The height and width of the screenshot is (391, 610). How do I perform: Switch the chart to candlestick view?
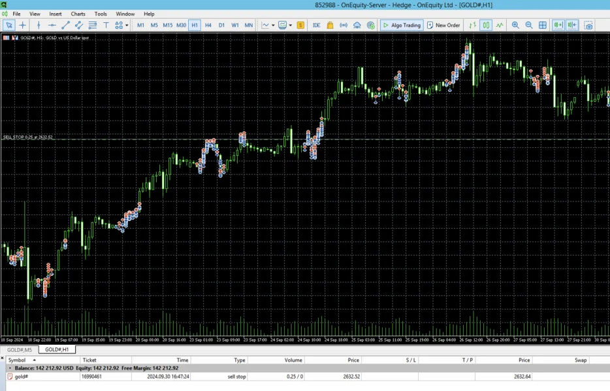pos(486,25)
